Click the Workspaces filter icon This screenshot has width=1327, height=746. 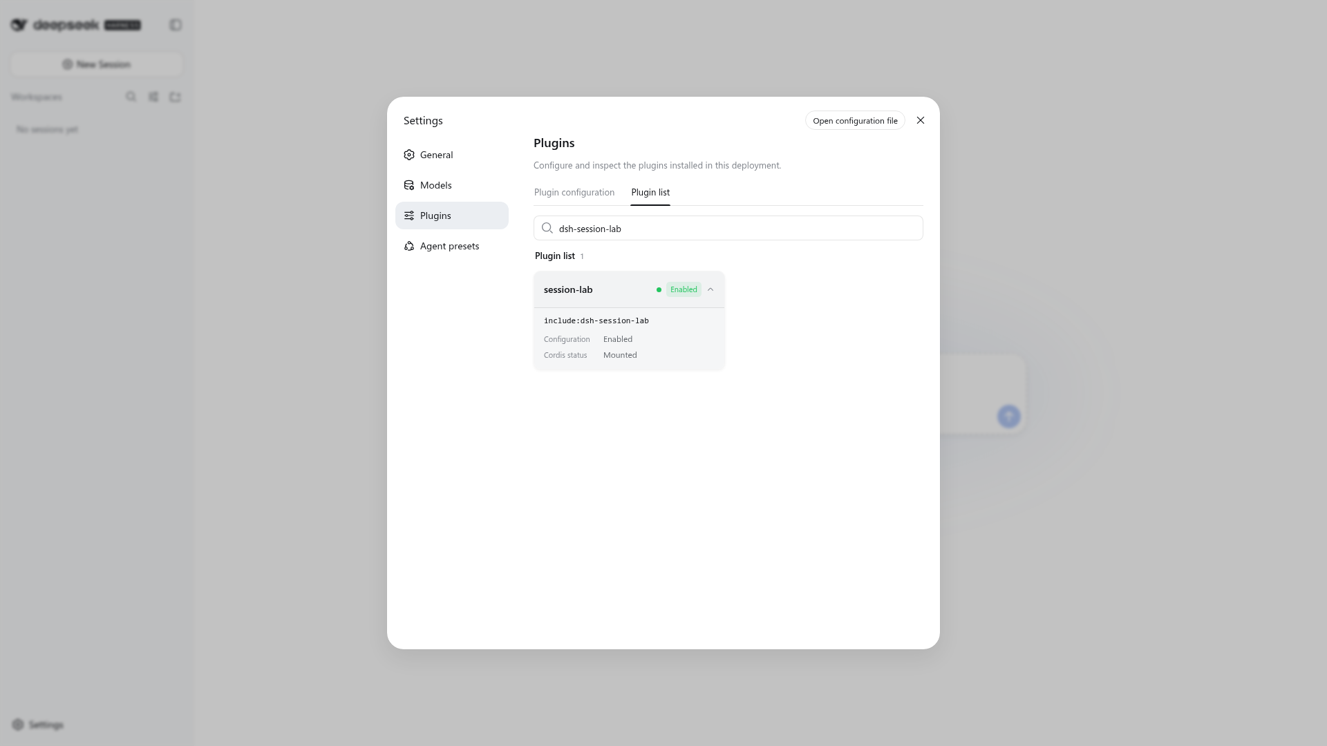pos(153,97)
